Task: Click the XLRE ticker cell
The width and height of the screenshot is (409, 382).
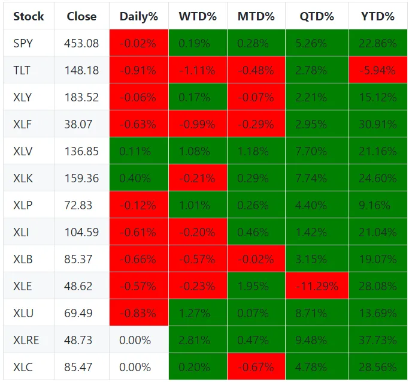Action: pyautogui.click(x=29, y=340)
